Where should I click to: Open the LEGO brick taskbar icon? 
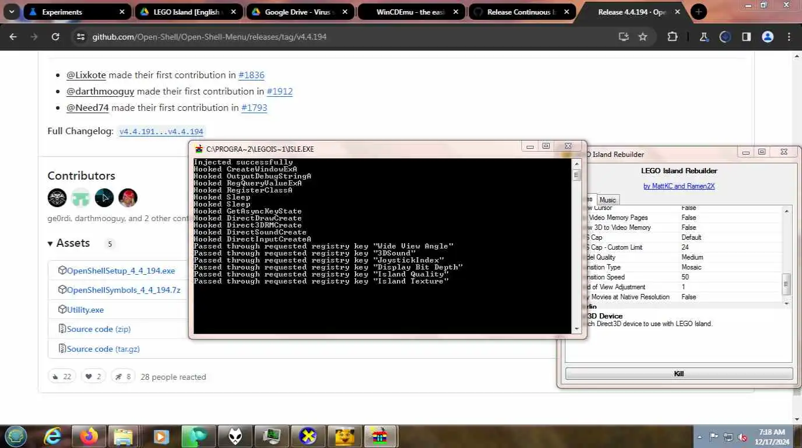[380, 436]
